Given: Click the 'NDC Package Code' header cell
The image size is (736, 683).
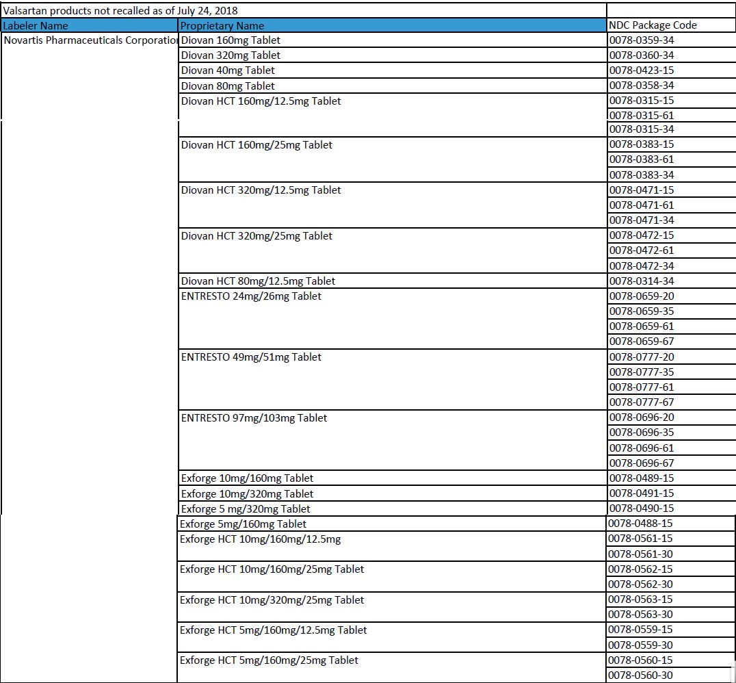Looking at the screenshot, I should tap(671, 25).
